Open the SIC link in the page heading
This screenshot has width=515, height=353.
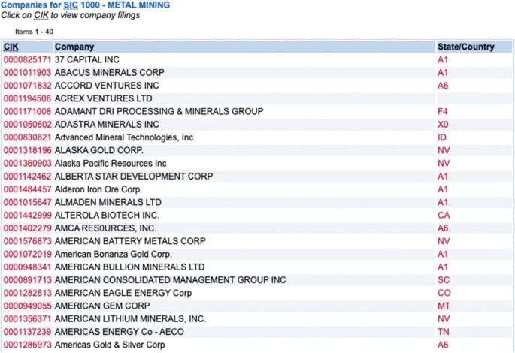(71, 5)
